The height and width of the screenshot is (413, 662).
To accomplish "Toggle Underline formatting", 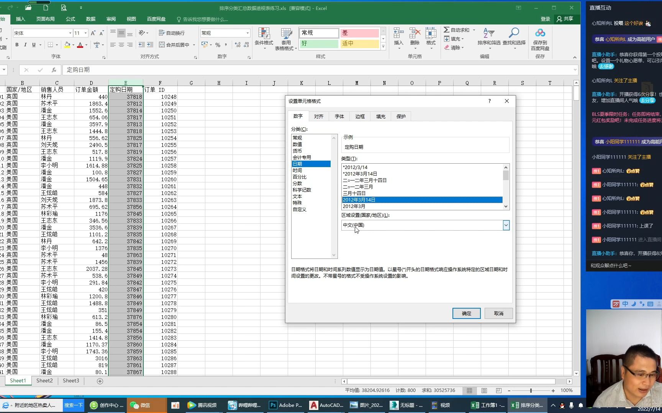I will [x=33, y=45].
